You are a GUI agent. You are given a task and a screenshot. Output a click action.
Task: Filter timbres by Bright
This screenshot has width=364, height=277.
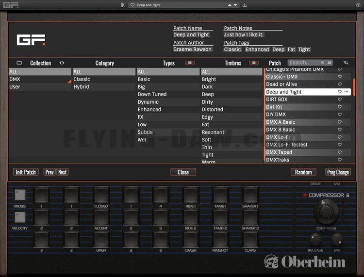coord(232,79)
